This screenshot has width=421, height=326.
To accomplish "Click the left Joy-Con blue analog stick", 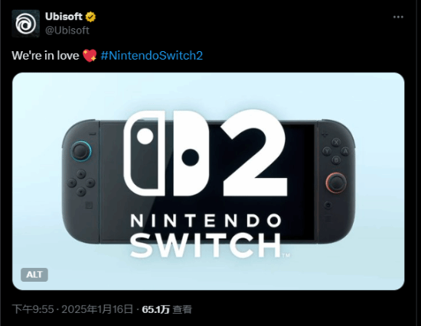I will tap(81, 151).
